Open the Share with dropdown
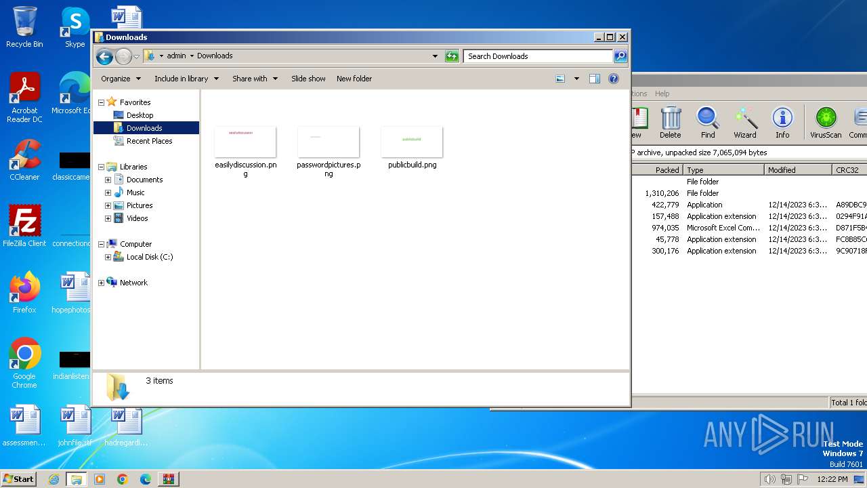Screen dimensions: 867x488 (255, 79)
